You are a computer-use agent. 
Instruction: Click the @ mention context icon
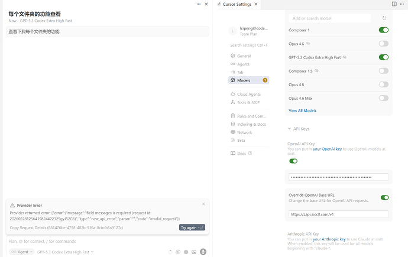[178, 252]
